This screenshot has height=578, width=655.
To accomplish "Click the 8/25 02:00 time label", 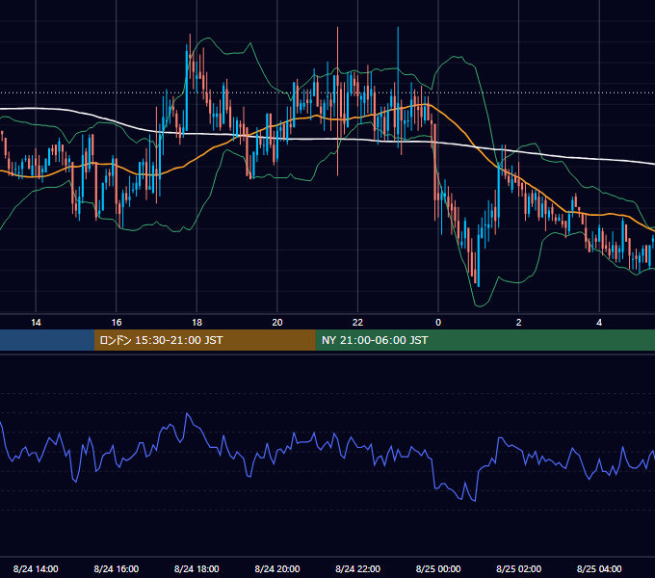I will (519, 568).
